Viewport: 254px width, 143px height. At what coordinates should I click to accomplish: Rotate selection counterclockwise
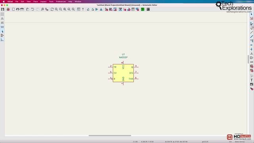88,9
